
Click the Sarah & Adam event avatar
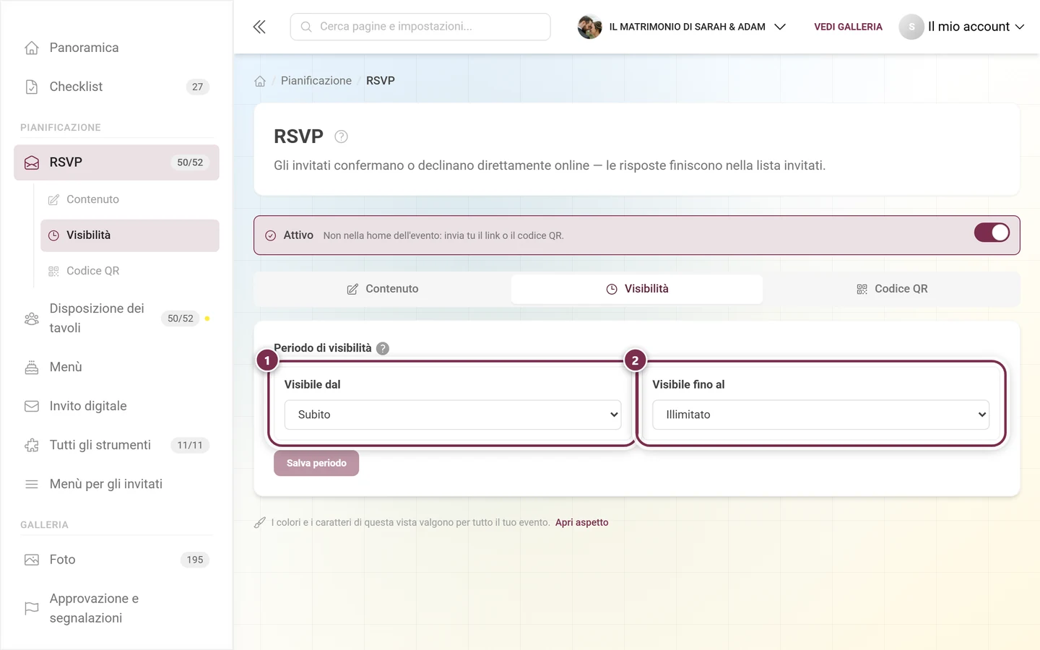[x=589, y=27]
